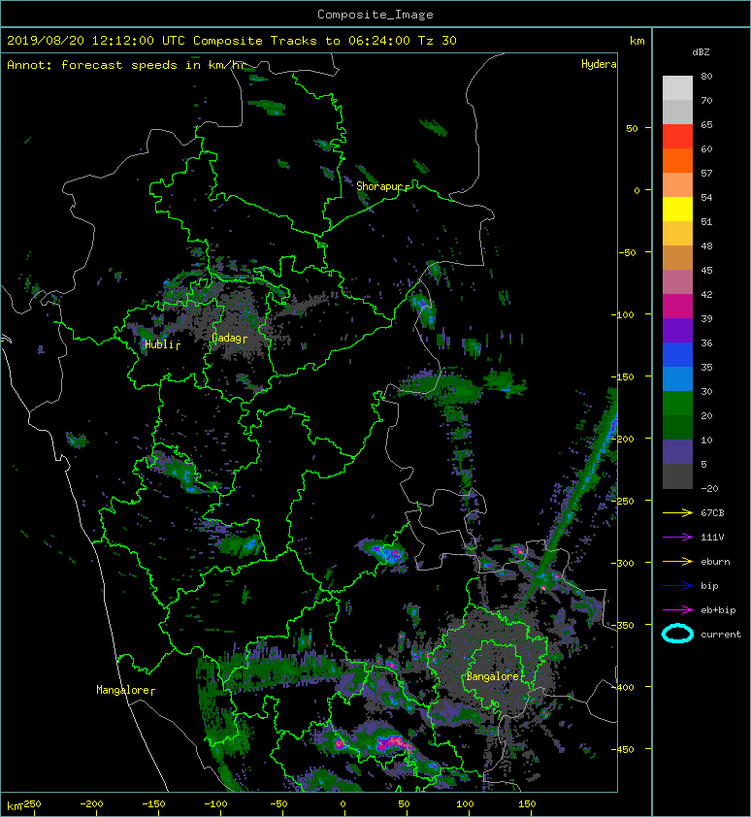
Task: Choose the green swatch between 30 and 20
Action: [677, 404]
